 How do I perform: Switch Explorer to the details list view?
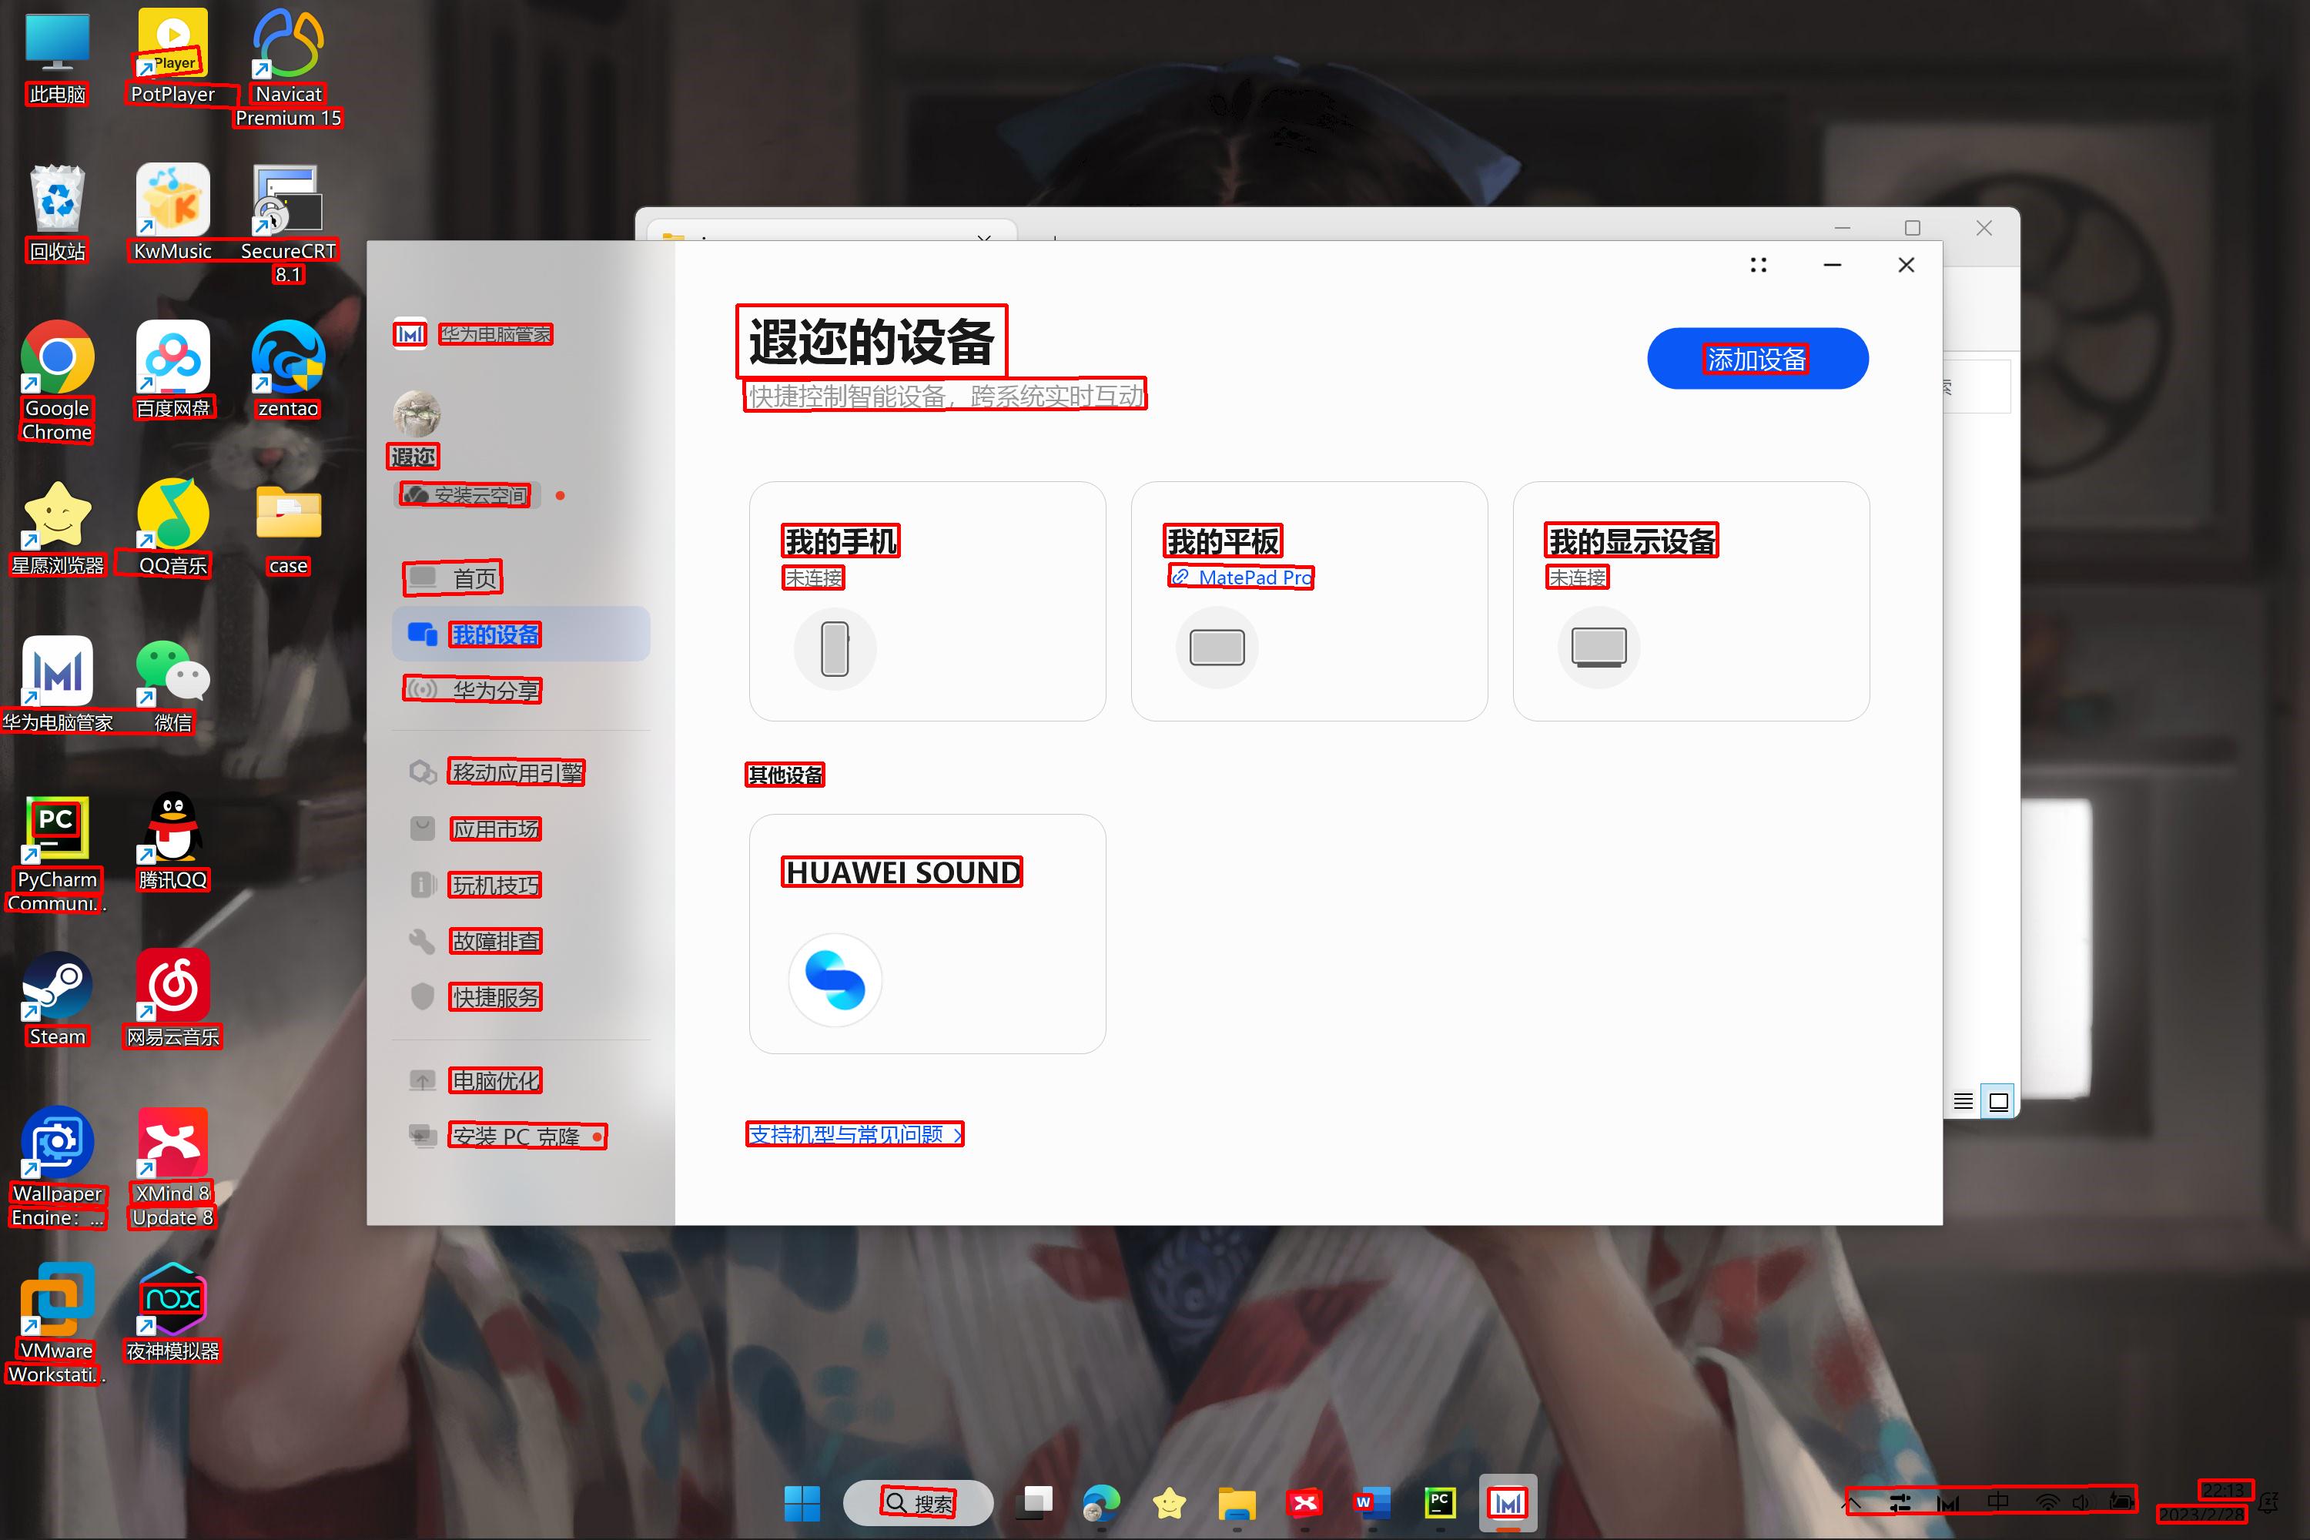pos(1962,1101)
